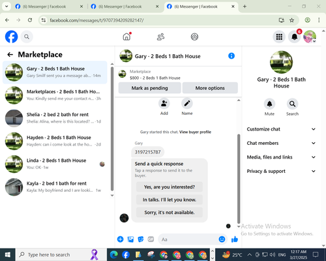
Task: Open File Explorer from the taskbar
Action: [x=138, y=254]
